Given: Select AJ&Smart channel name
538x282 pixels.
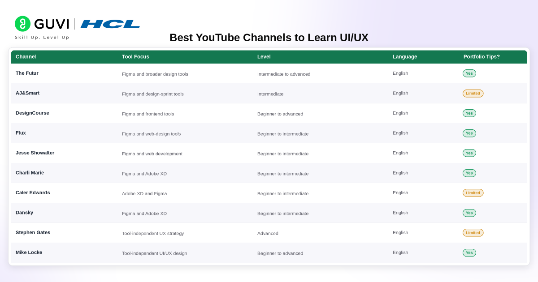Looking at the screenshot, I should pyautogui.click(x=27, y=93).
